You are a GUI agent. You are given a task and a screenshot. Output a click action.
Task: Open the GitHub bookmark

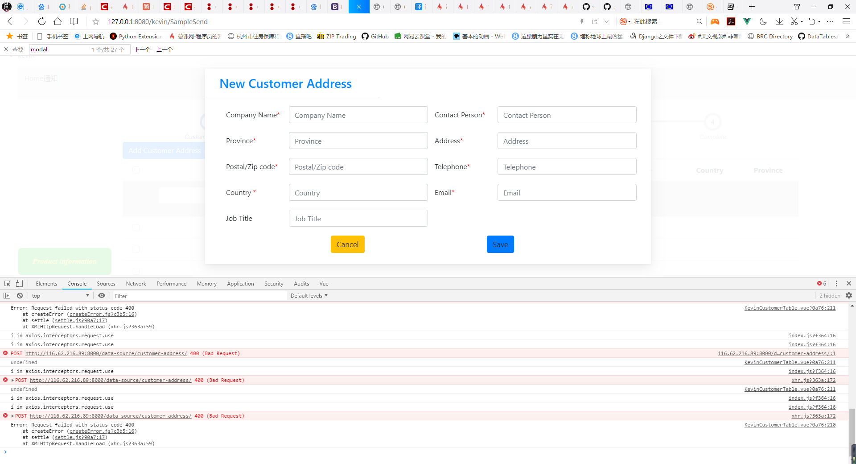(375, 36)
